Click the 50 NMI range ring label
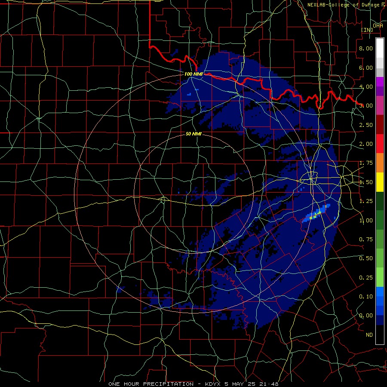387x387 pixels. coord(193,134)
